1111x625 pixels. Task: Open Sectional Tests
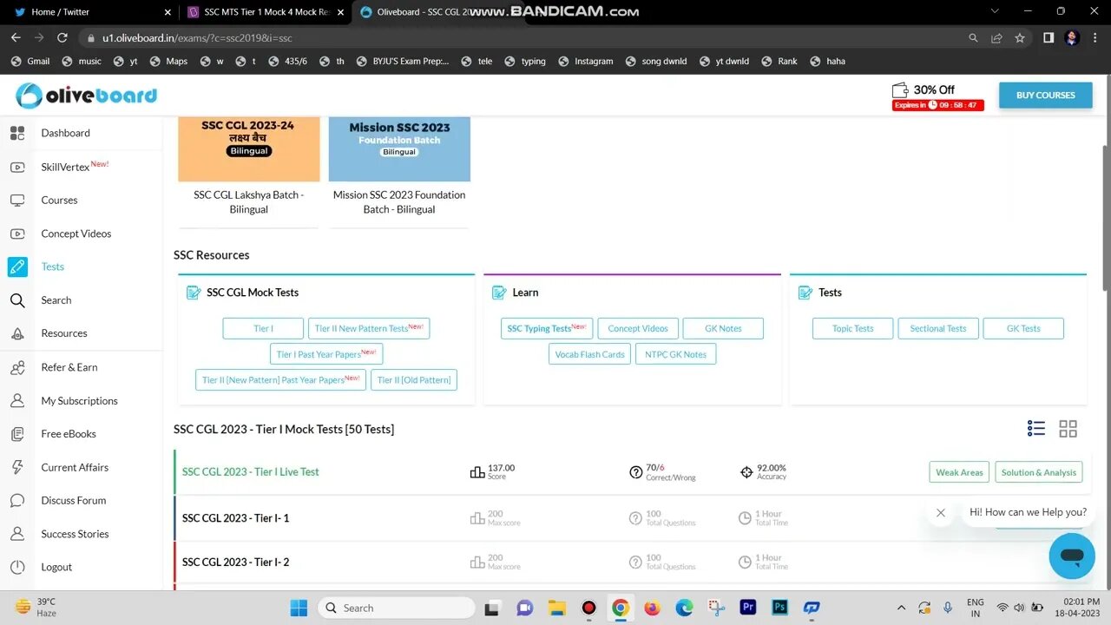pos(938,328)
